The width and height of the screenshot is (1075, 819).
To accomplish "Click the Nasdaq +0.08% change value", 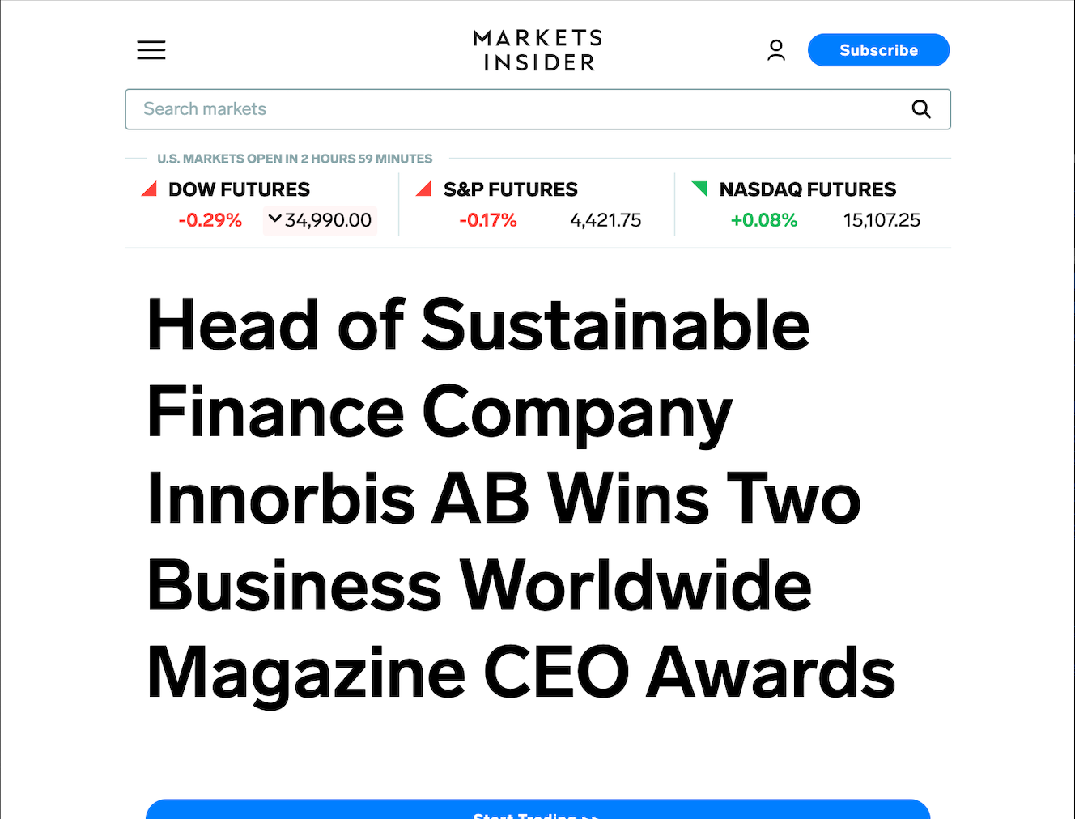I will [764, 220].
